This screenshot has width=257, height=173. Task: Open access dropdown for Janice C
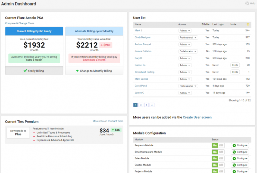(x=185, y=93)
